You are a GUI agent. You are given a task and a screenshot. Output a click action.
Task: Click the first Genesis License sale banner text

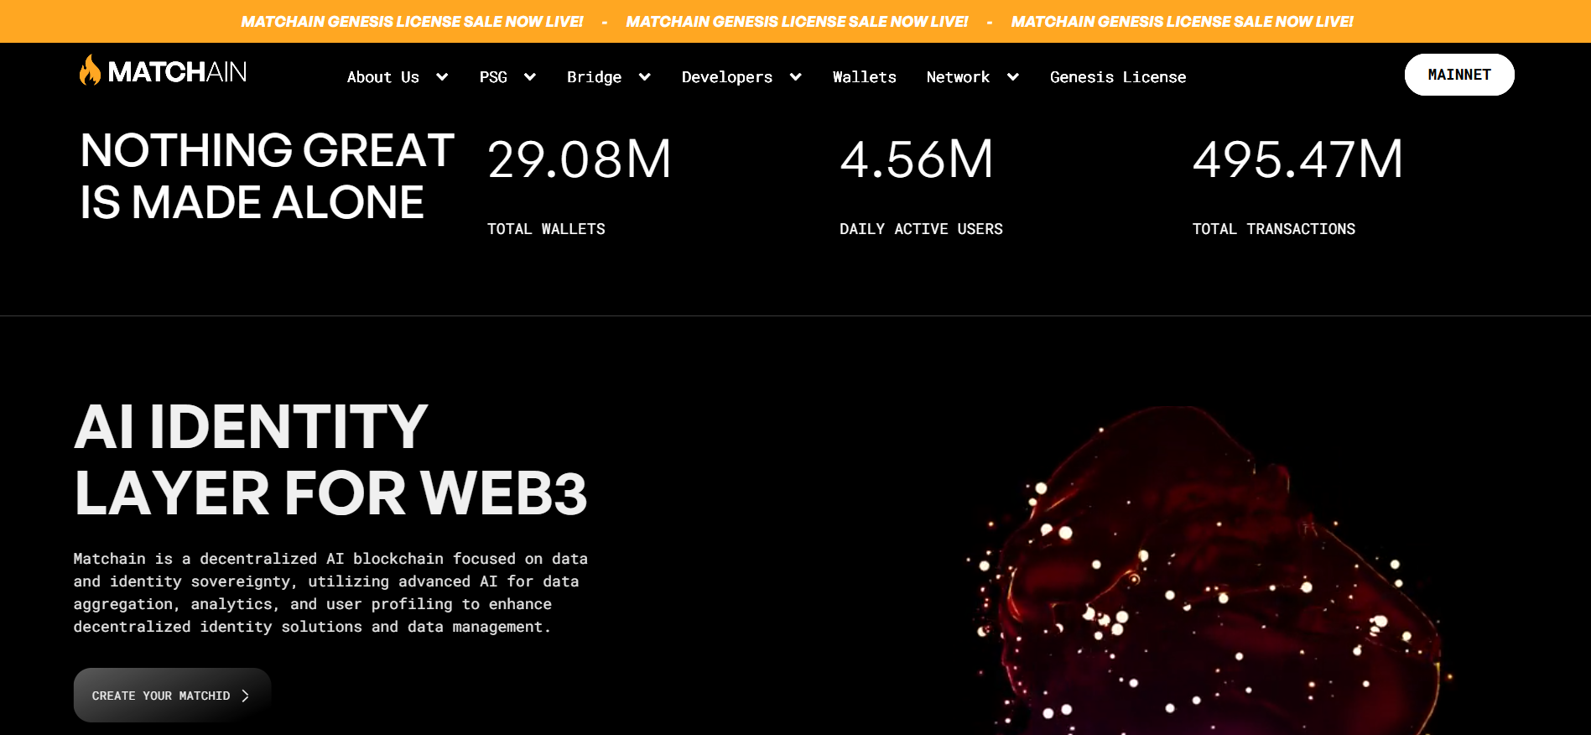(412, 22)
